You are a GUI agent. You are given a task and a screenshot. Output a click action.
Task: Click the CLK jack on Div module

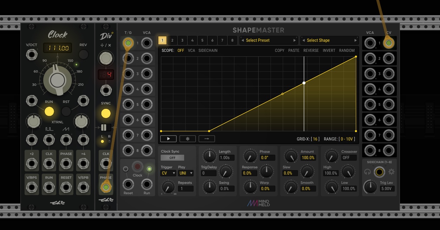click(x=106, y=164)
